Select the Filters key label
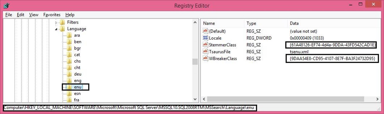 click(x=73, y=22)
